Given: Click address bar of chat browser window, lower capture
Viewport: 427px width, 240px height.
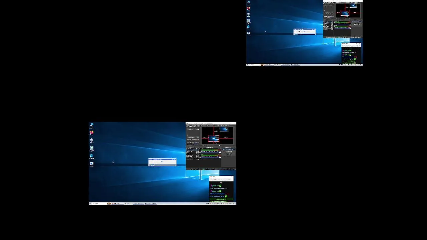Looking at the screenshot, I should pos(221,180).
